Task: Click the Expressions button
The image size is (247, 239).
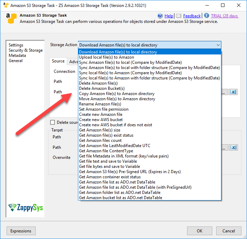Action: tap(21, 231)
